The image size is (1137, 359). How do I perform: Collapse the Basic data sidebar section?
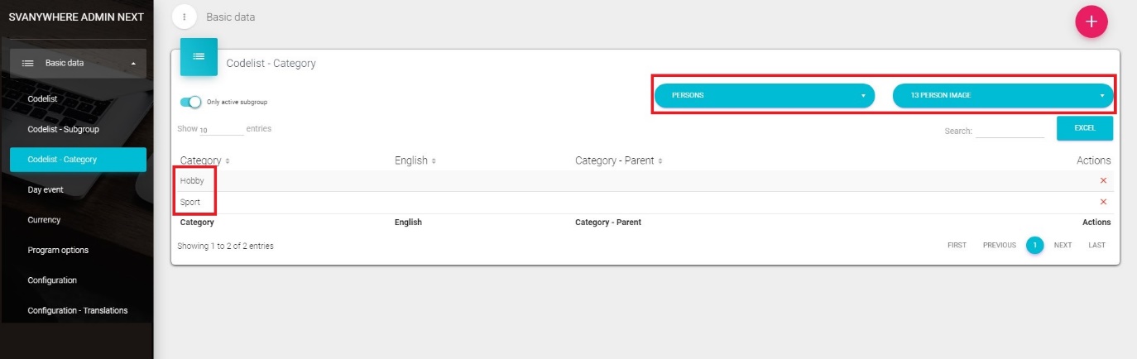coord(132,63)
